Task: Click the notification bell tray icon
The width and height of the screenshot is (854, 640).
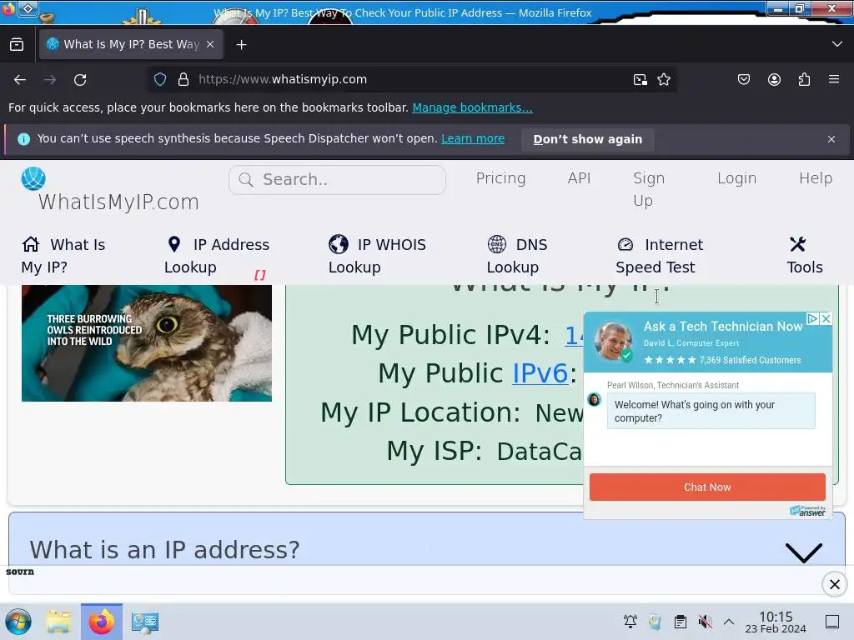Action: 630,622
